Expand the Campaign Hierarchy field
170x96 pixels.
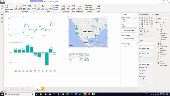(156, 38)
